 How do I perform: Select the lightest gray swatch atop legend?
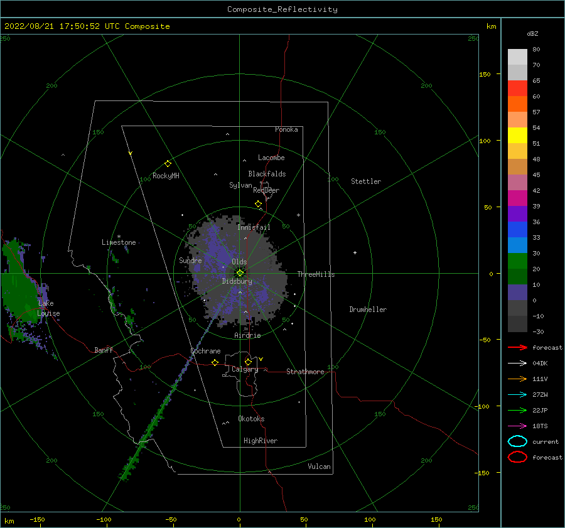coord(517,57)
